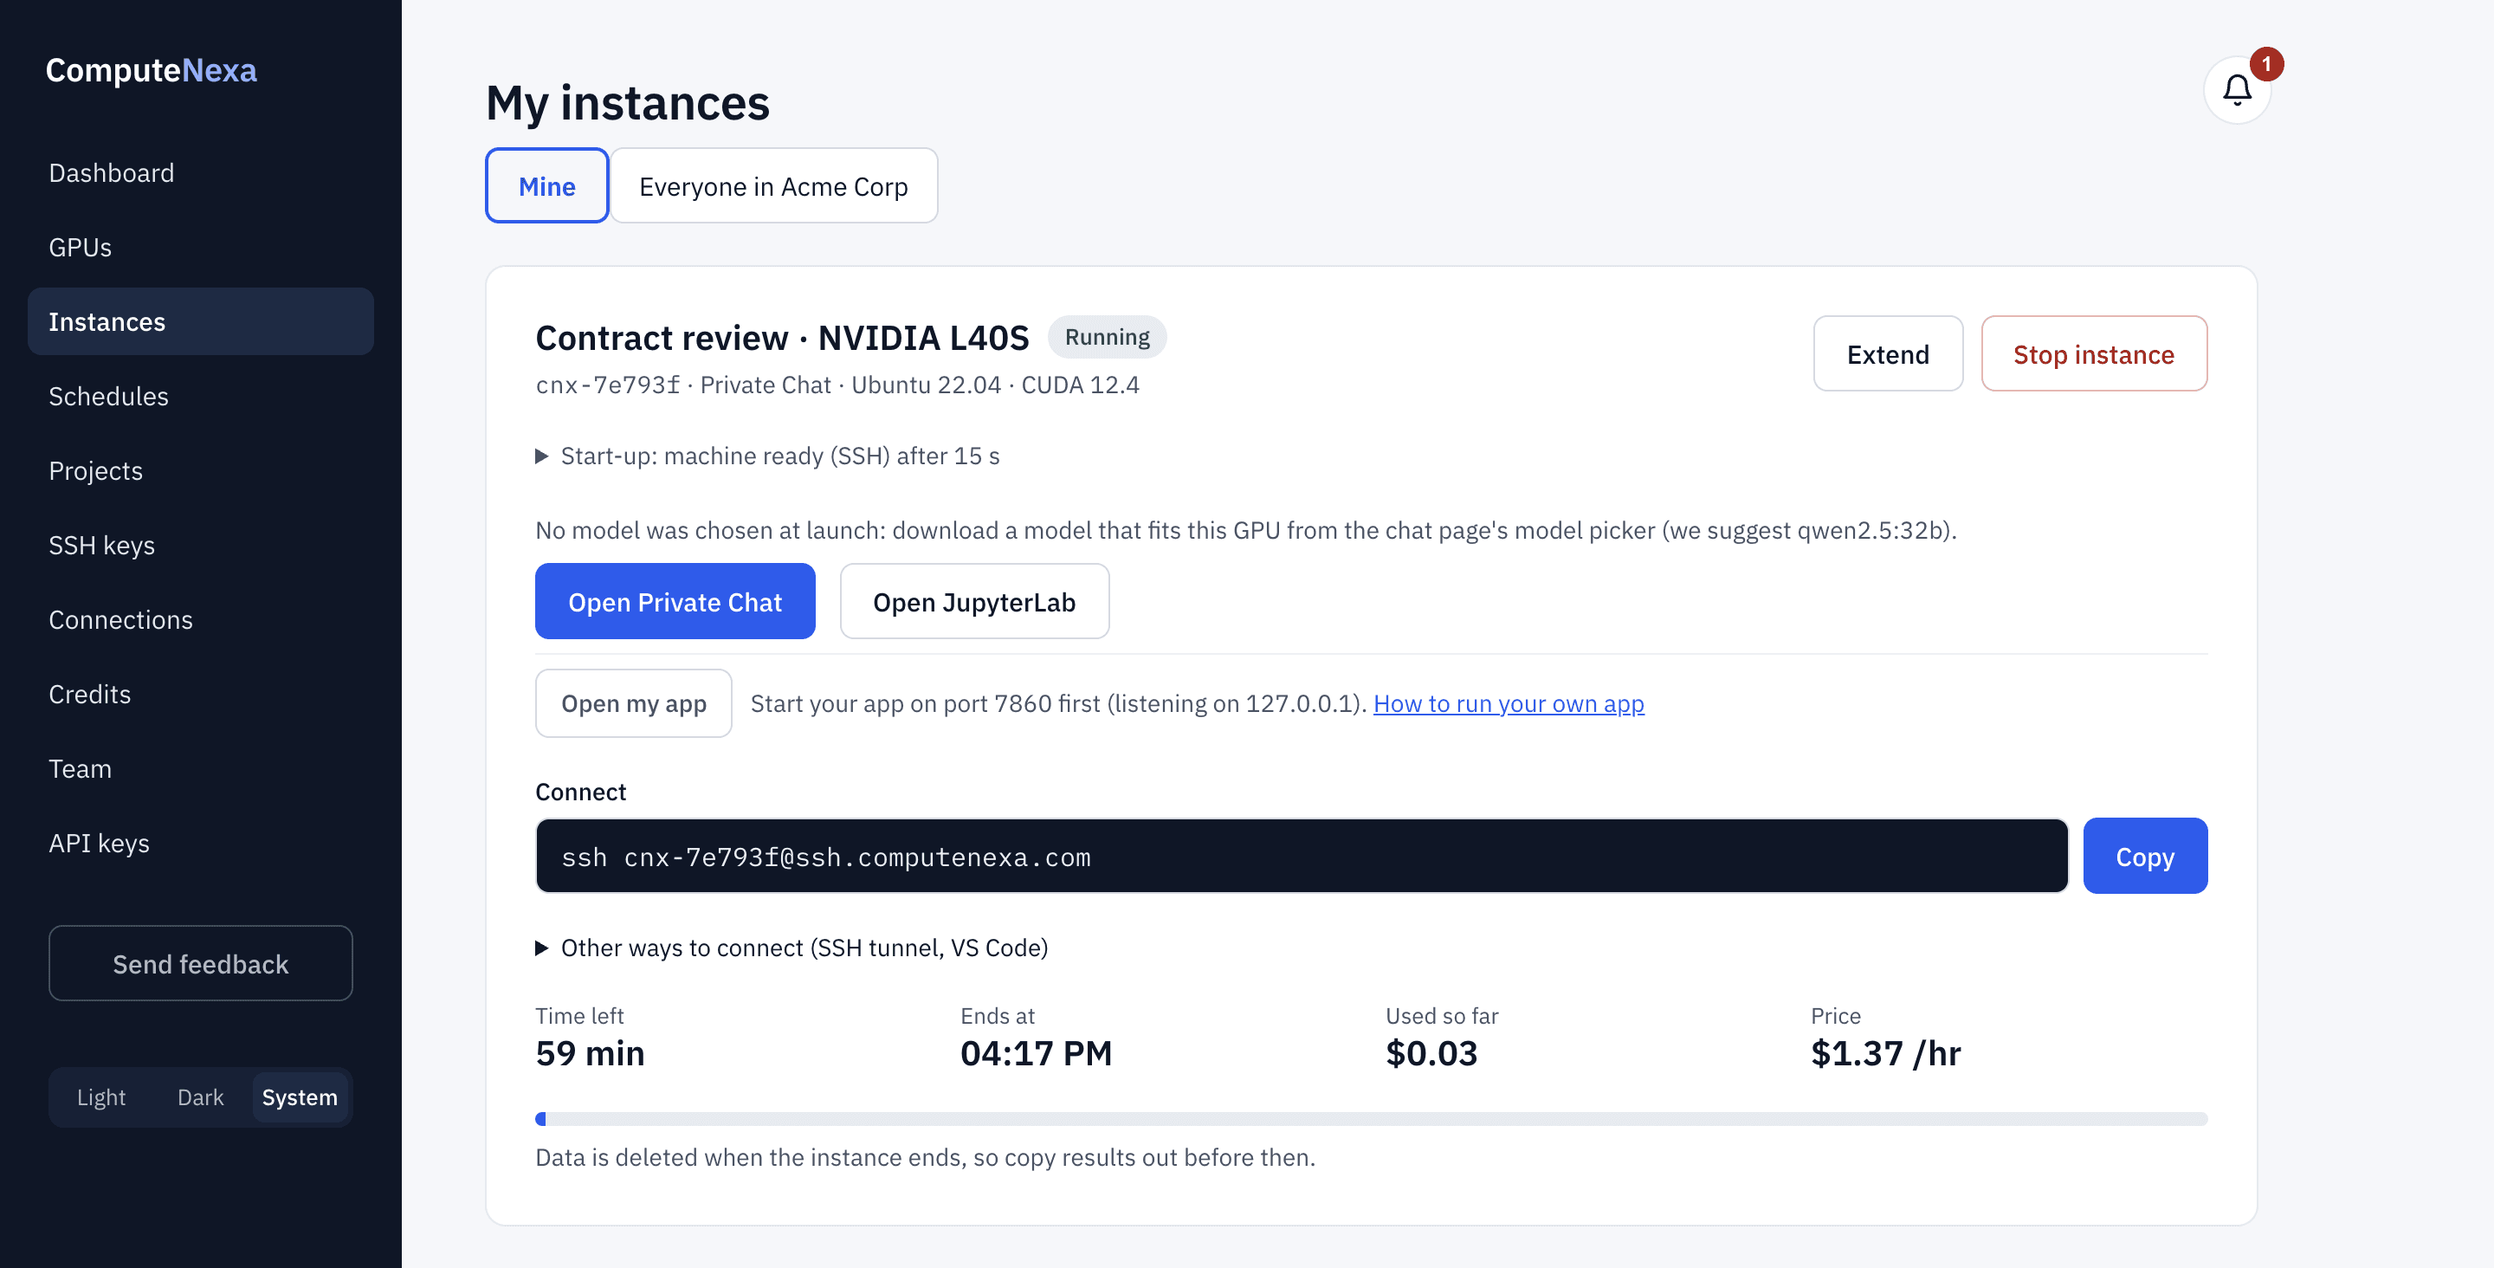Click the $1.37 /hr price value

pyautogui.click(x=1885, y=1053)
